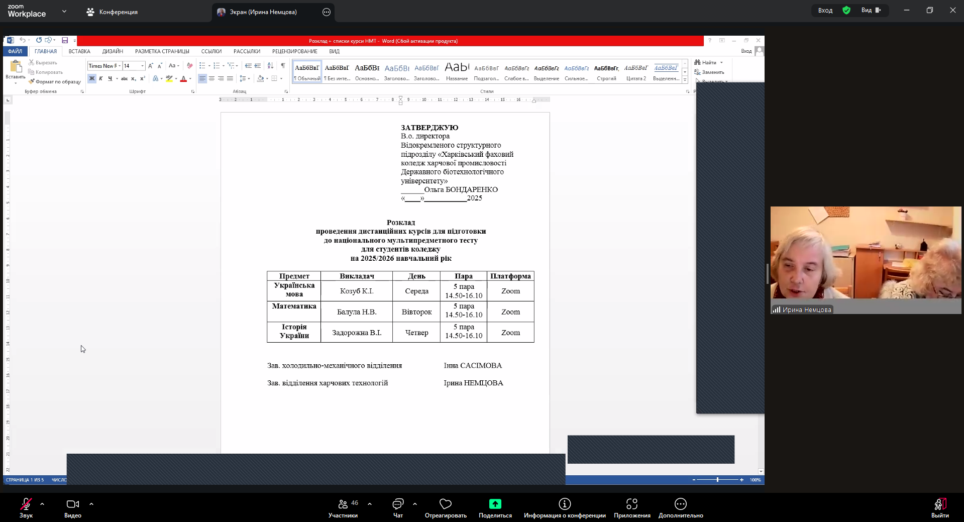The width and height of the screenshot is (964, 522).
Task: Toggle italic К formatting in Word ribbon
Action: click(x=101, y=78)
